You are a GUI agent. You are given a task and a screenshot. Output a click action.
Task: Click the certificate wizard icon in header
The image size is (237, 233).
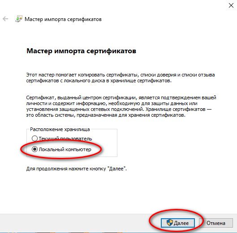(x=19, y=19)
